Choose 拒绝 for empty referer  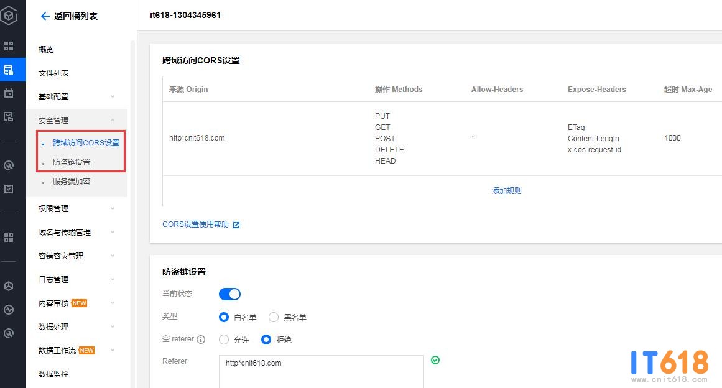click(x=266, y=339)
